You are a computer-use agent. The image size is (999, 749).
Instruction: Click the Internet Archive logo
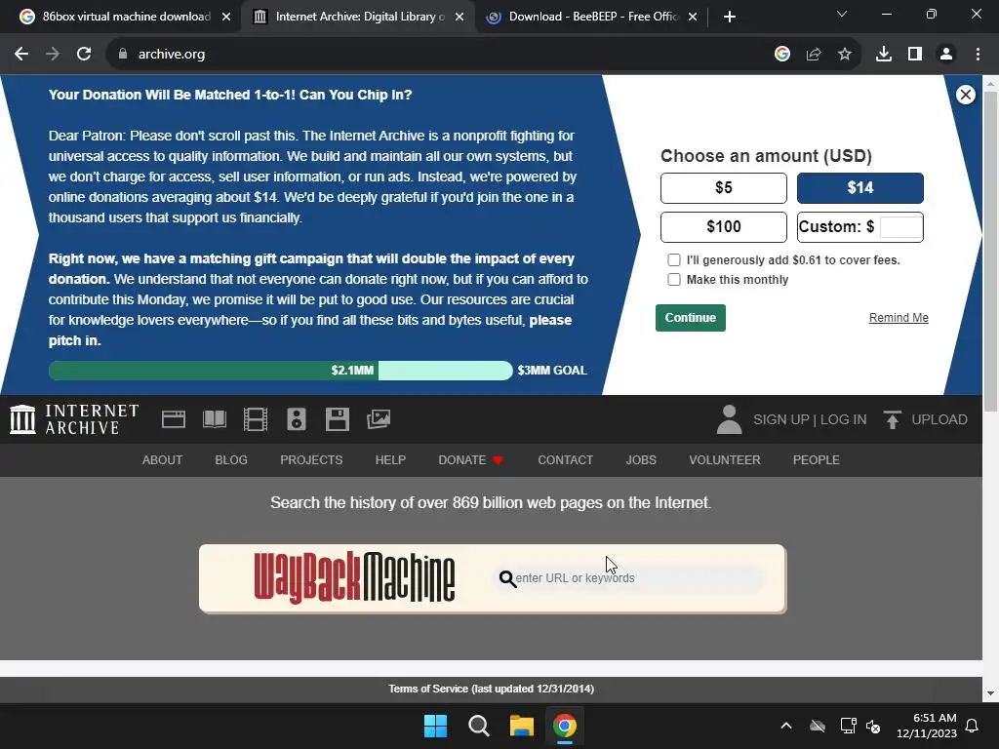(x=74, y=419)
